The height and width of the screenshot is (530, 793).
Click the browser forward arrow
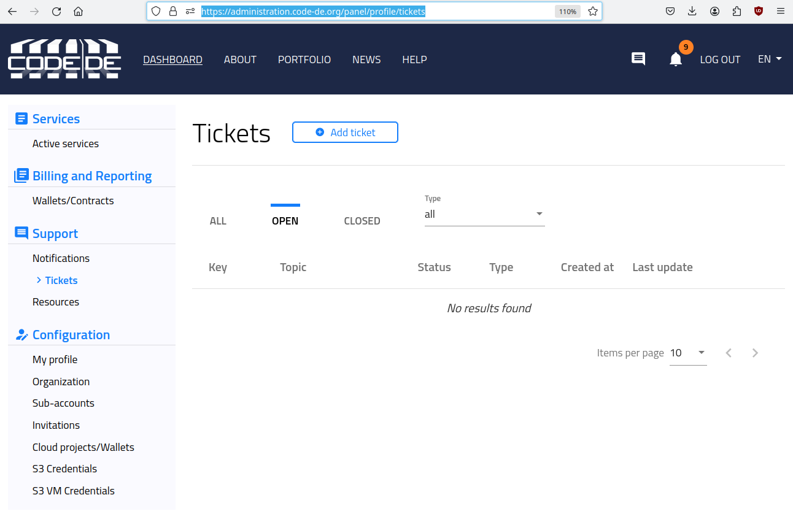coord(34,11)
